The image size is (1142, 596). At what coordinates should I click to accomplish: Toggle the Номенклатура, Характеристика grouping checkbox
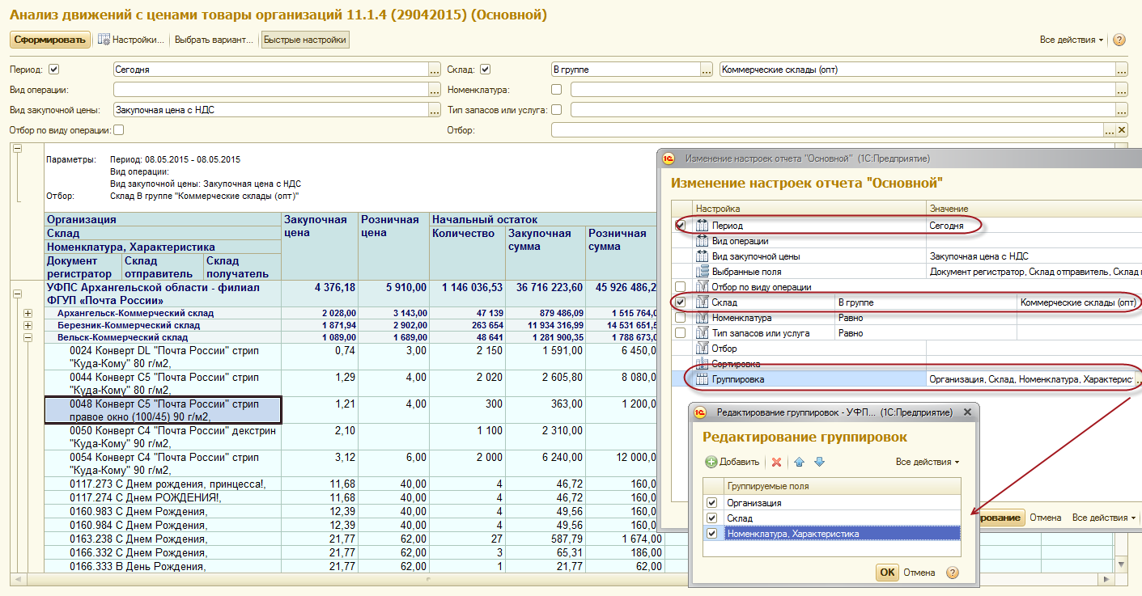711,534
